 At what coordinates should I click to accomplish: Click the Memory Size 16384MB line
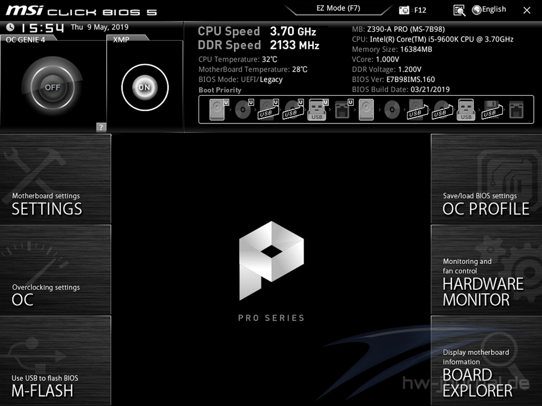tap(392, 49)
